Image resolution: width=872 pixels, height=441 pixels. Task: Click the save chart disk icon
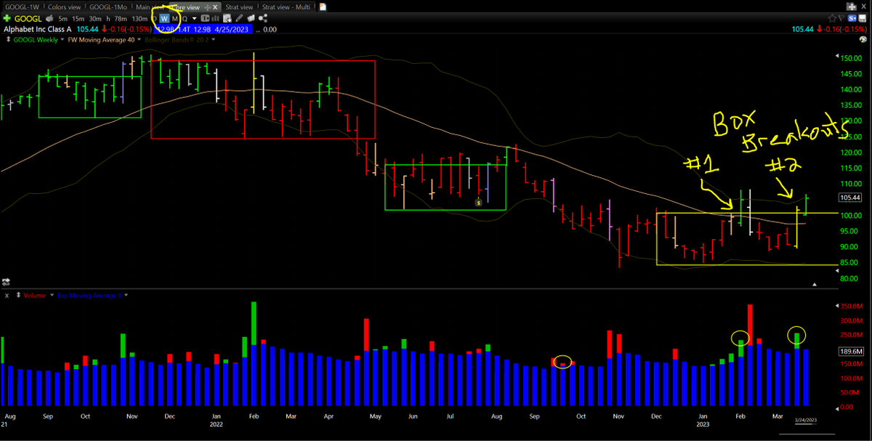coord(863,18)
